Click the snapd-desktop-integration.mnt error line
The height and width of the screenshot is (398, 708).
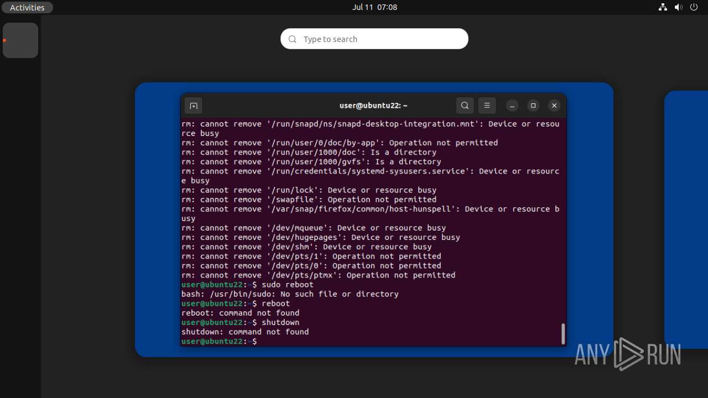point(371,128)
